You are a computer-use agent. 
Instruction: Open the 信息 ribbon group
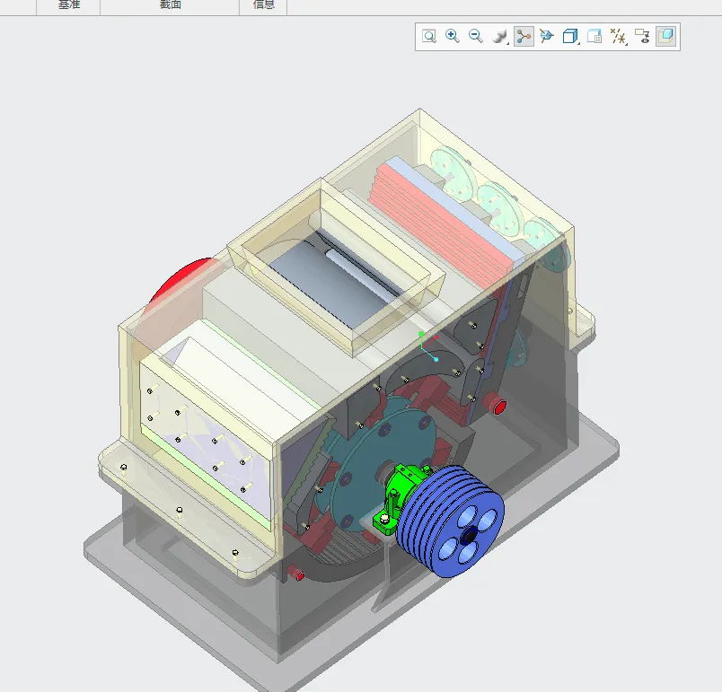tap(264, 5)
